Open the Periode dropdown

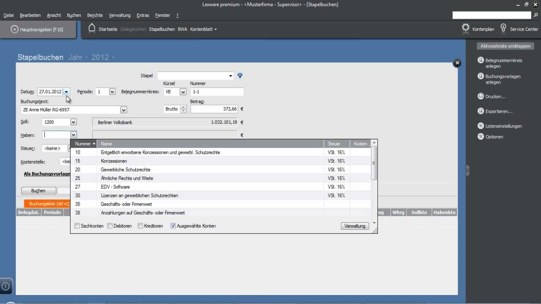pos(112,92)
